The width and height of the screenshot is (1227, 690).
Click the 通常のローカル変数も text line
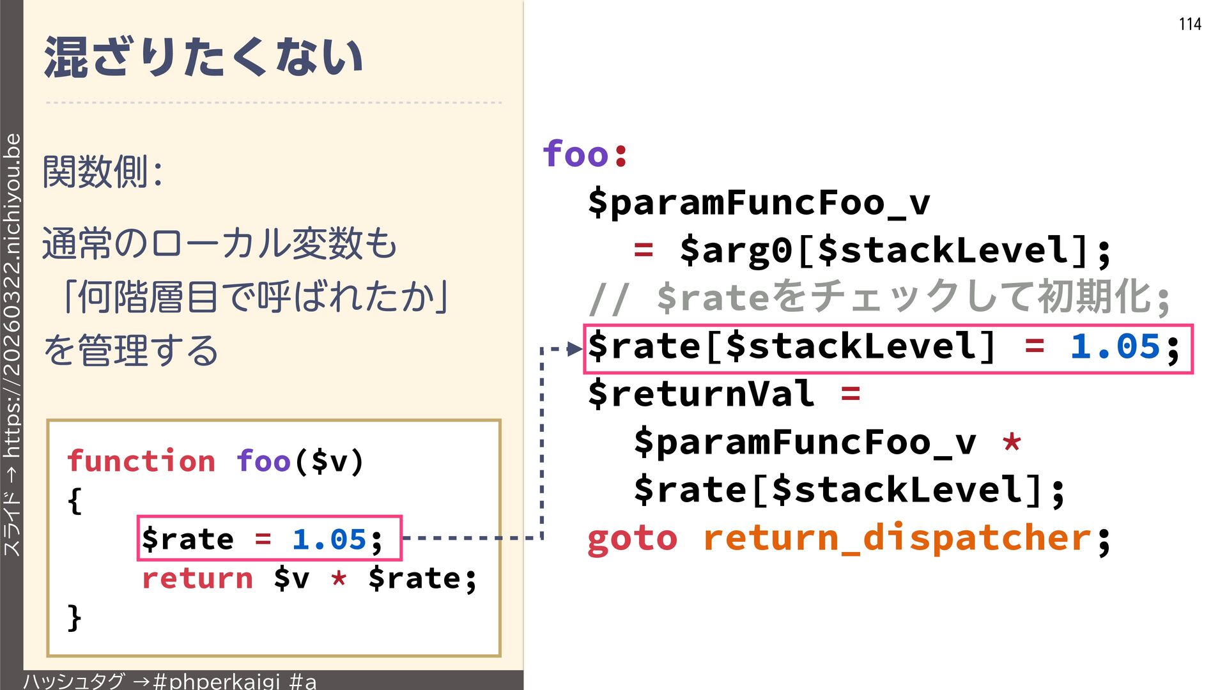(x=219, y=244)
